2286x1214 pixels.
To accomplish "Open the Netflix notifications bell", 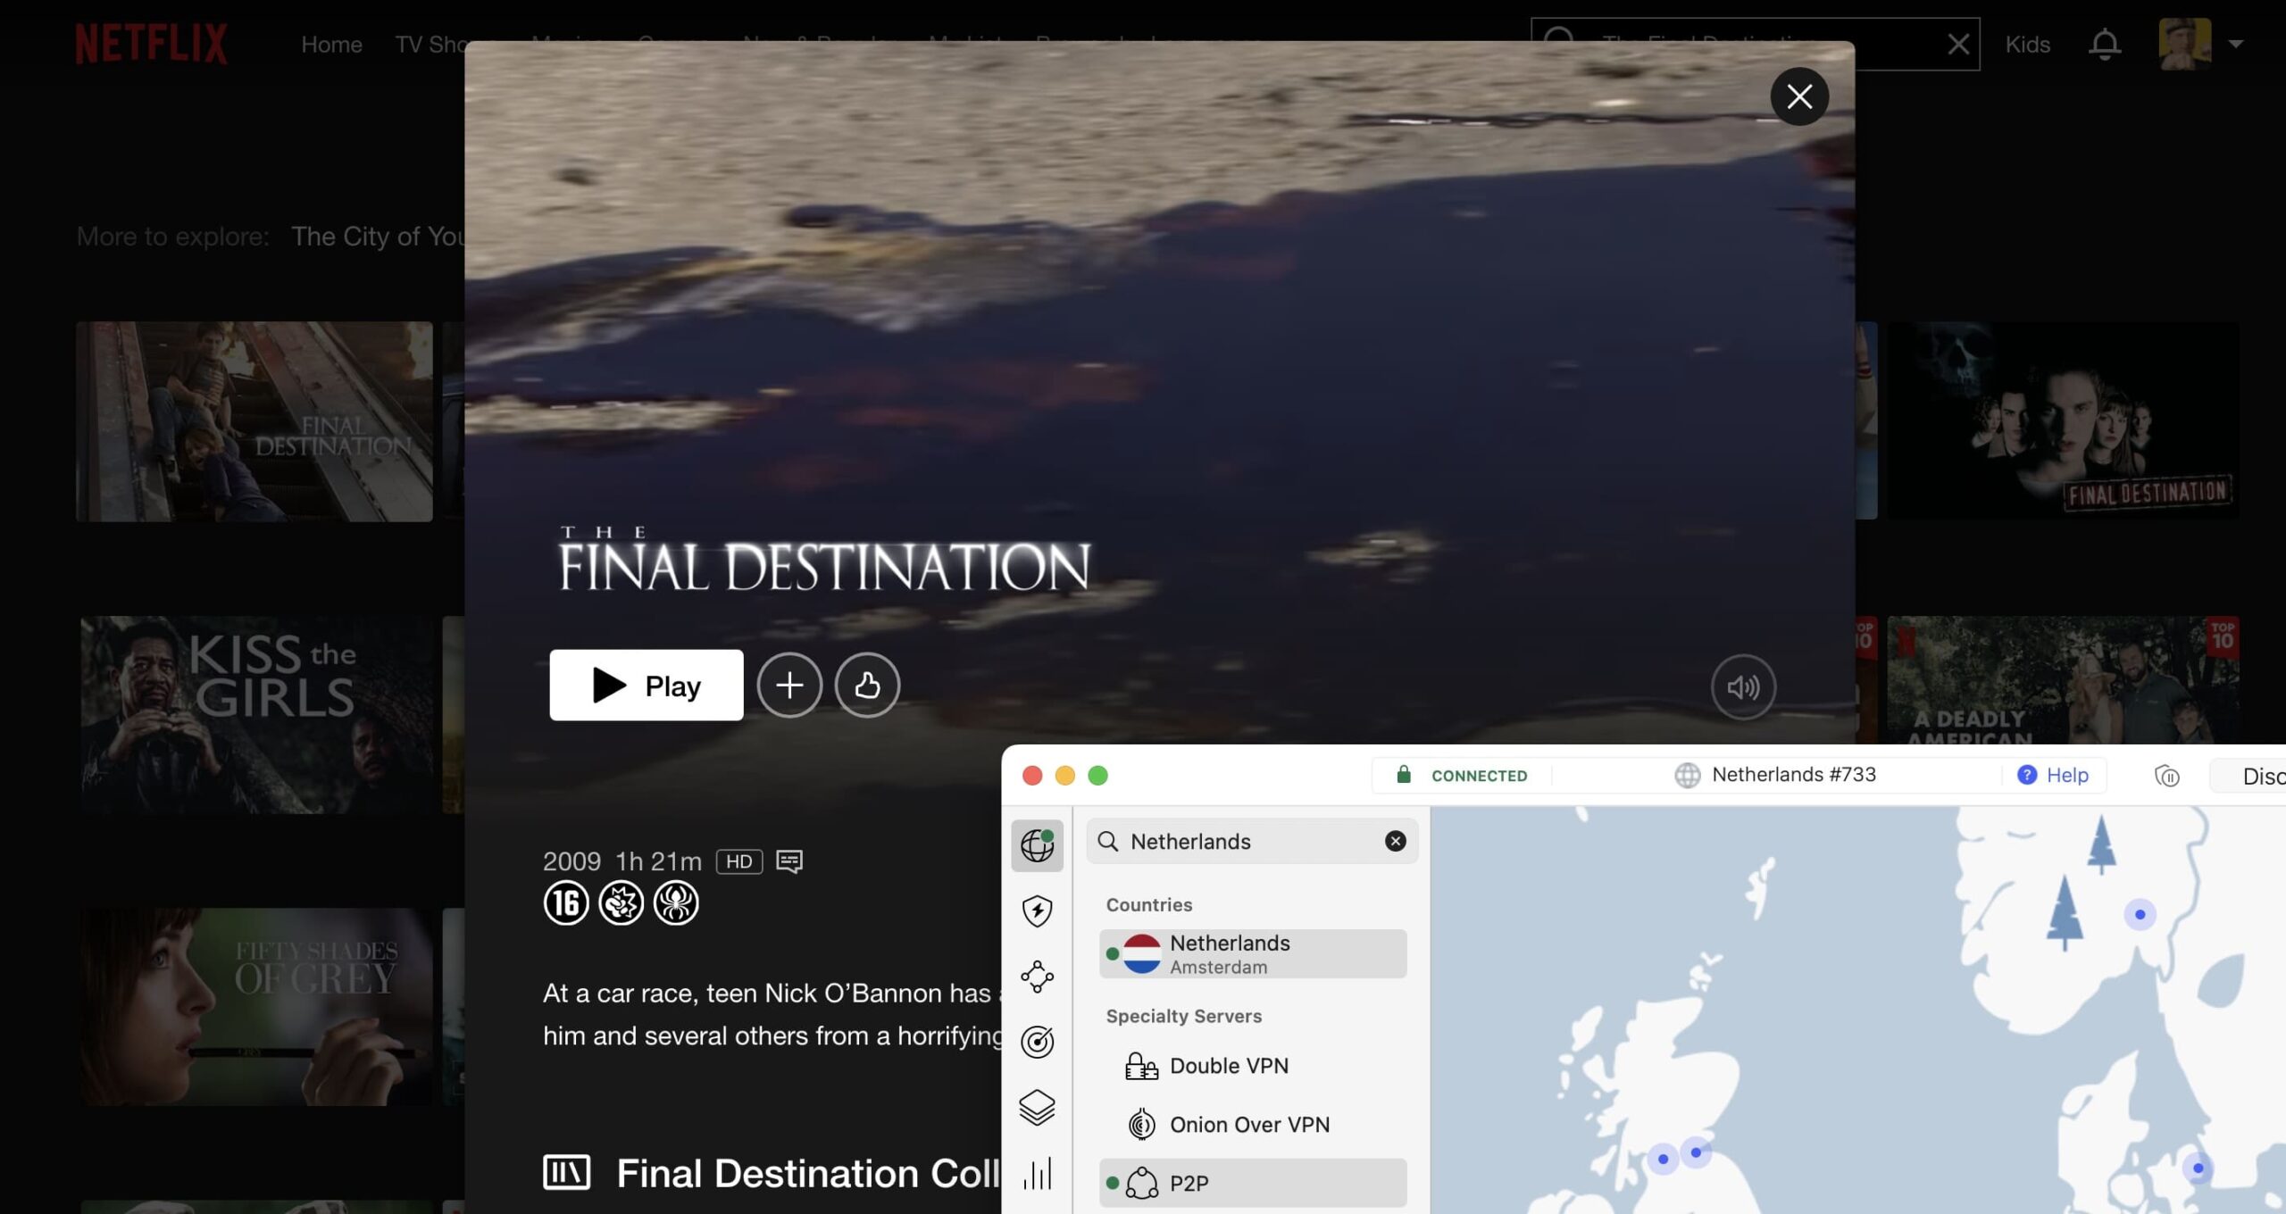I will click(2104, 44).
